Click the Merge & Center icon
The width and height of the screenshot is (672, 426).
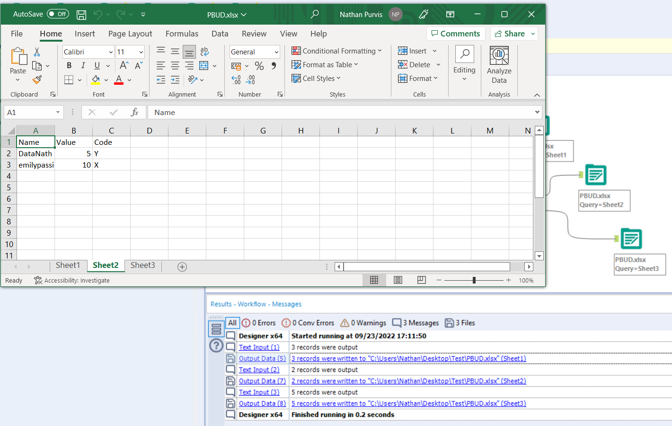tap(203, 66)
